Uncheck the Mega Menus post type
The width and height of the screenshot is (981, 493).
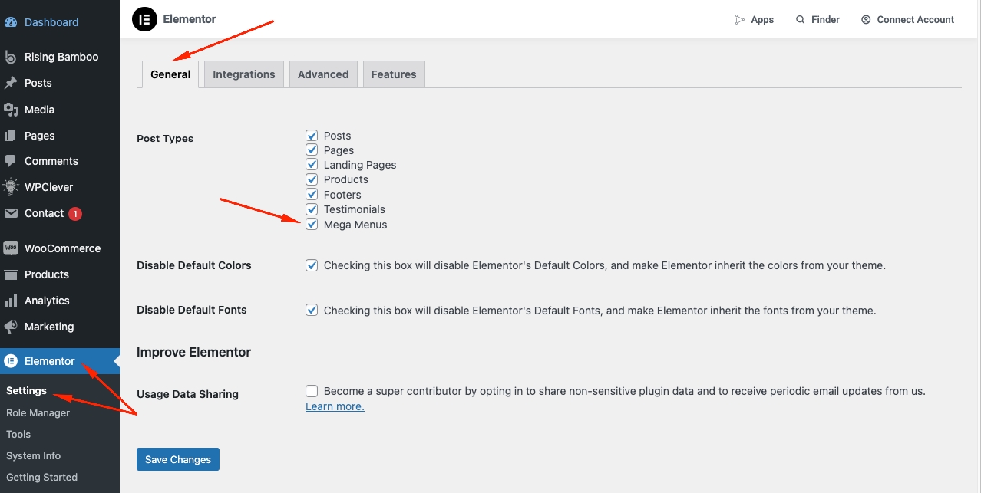click(x=312, y=225)
